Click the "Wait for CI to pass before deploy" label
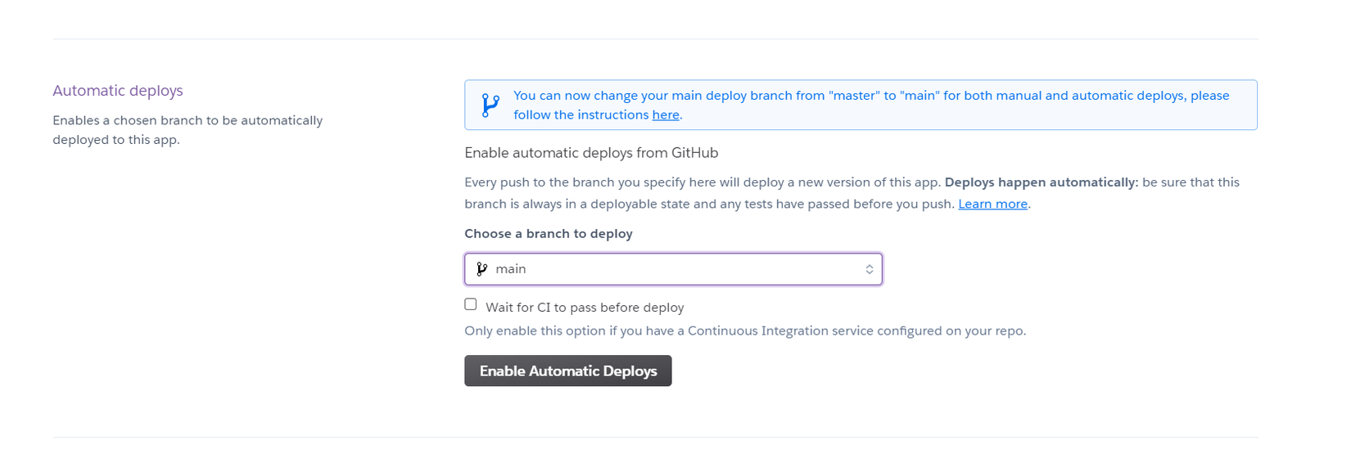Viewport: 1351px width, 454px height. pos(585,308)
